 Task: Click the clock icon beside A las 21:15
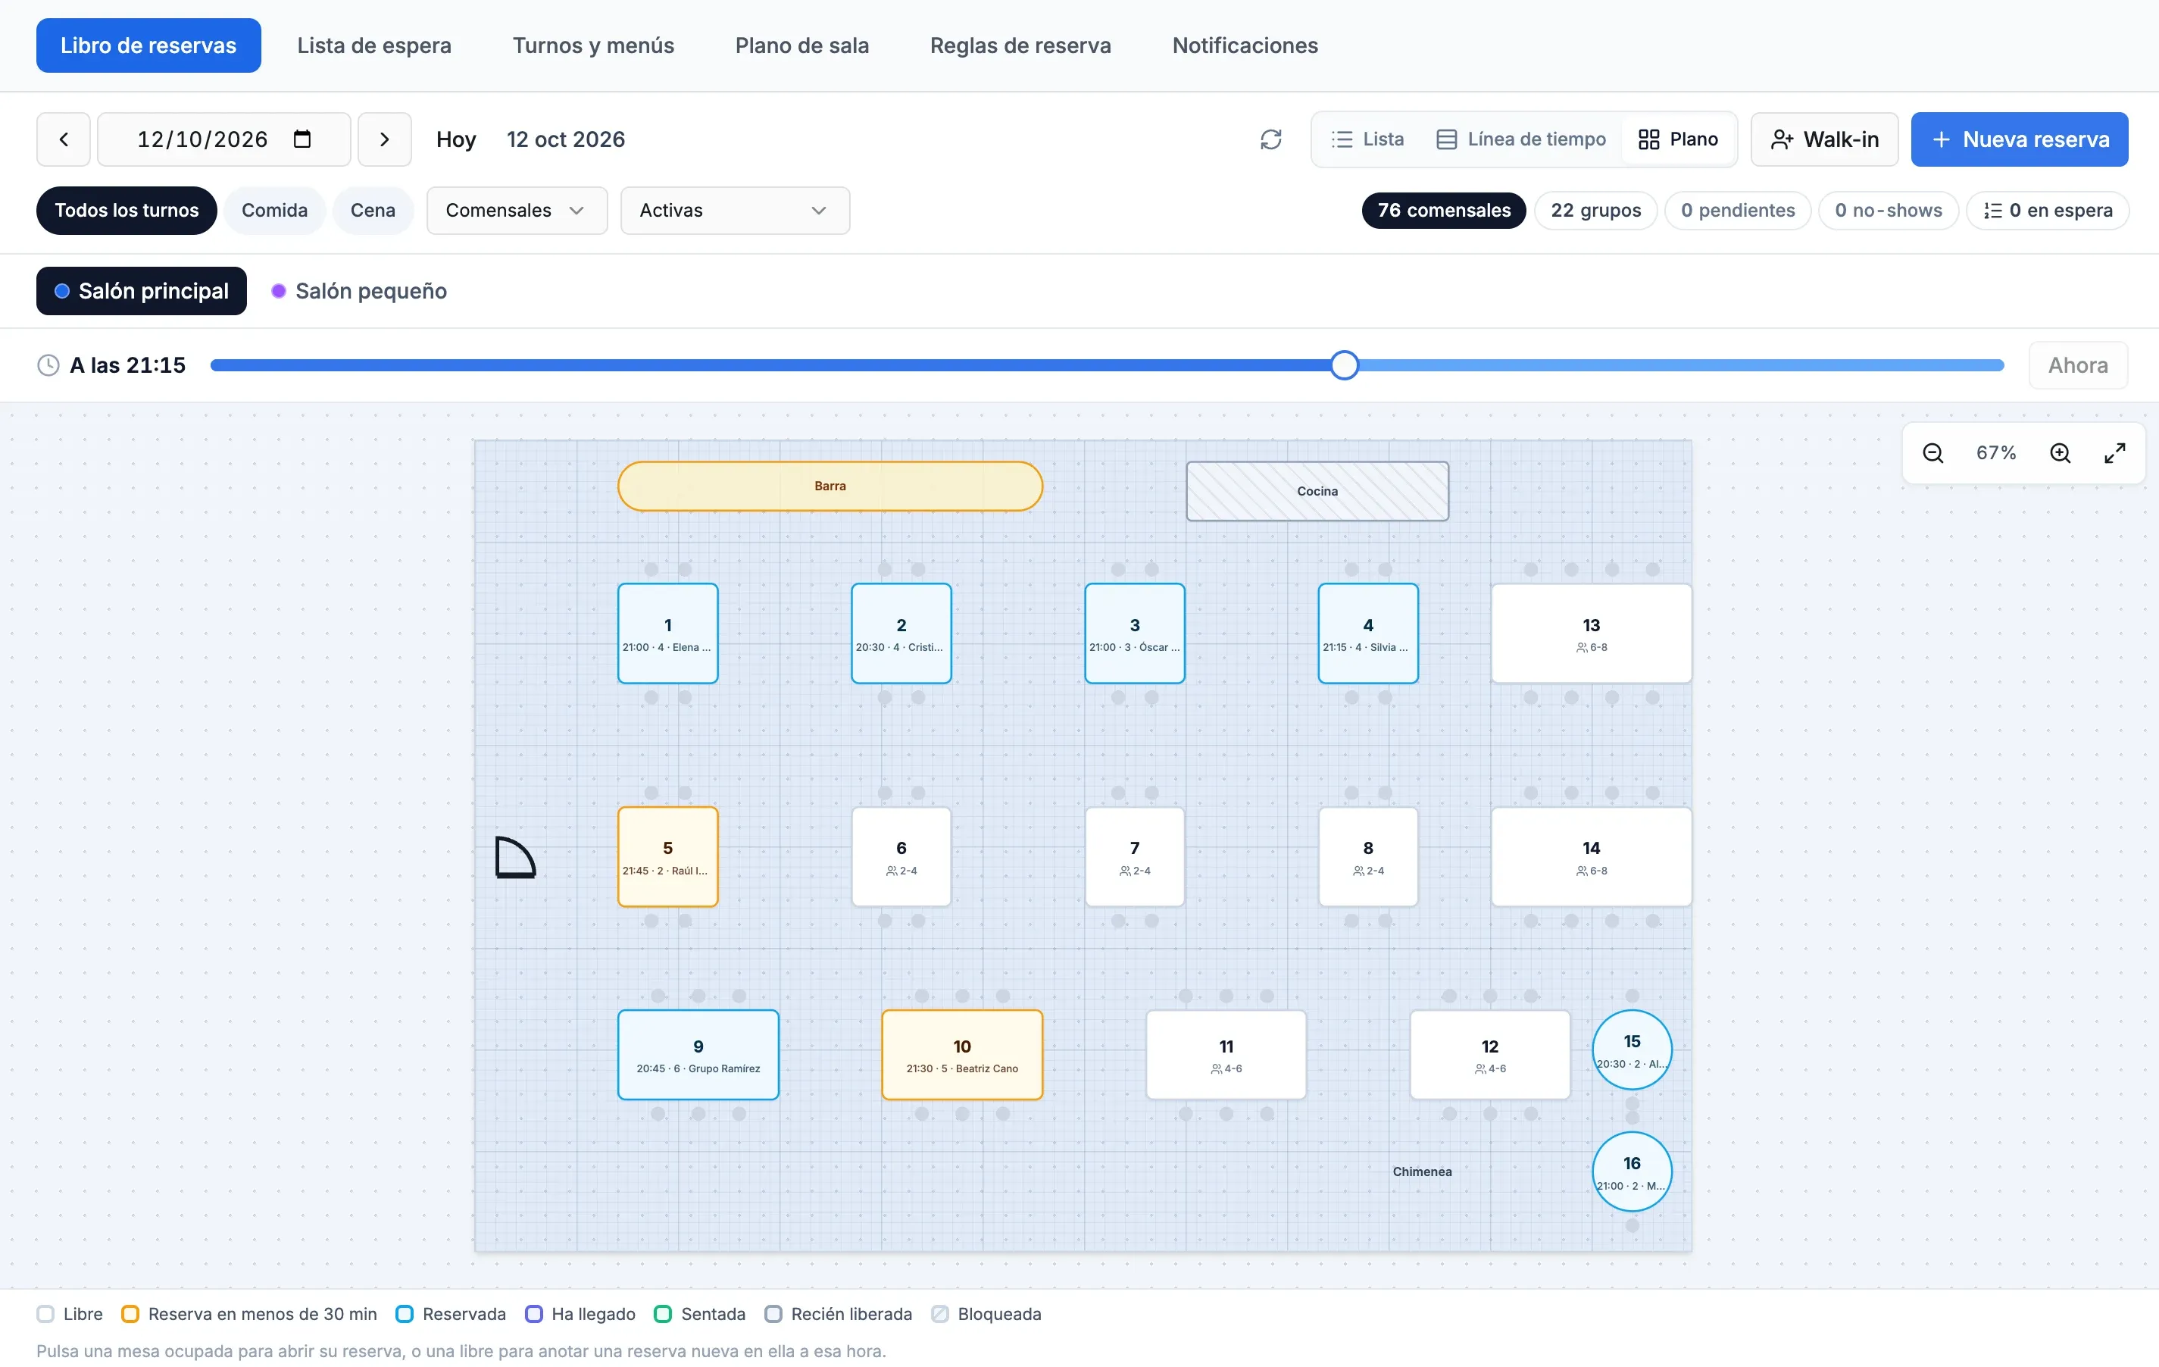coord(48,365)
